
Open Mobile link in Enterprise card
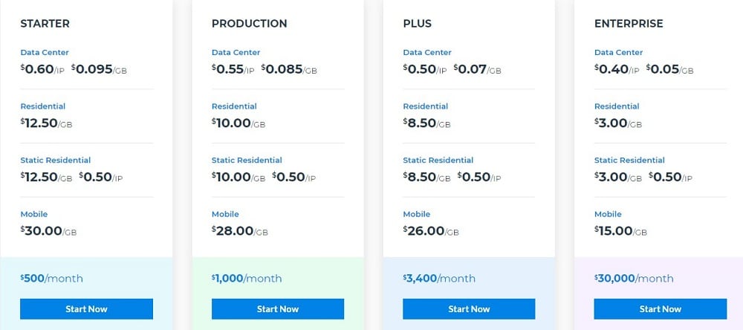point(608,214)
